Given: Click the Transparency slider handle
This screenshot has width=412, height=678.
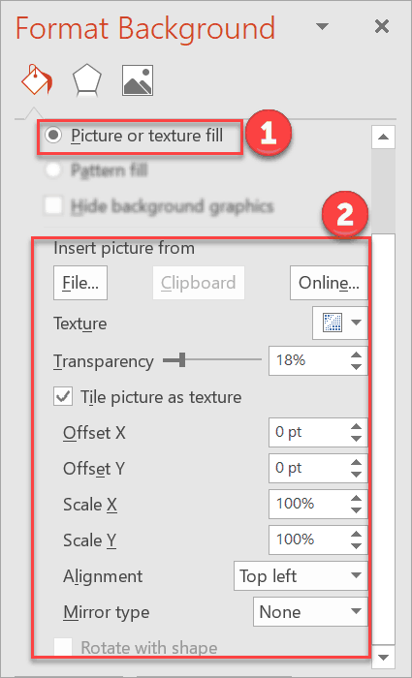Looking at the screenshot, I should tap(182, 359).
